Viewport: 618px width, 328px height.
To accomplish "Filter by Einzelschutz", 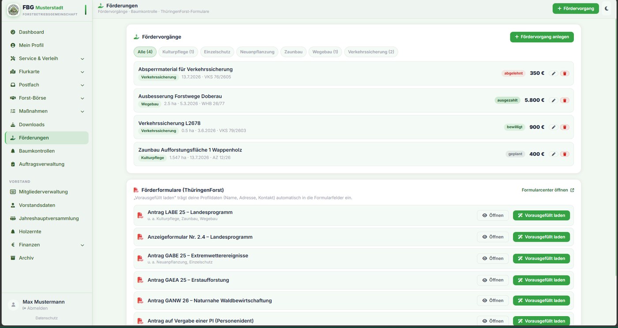I will [x=217, y=52].
